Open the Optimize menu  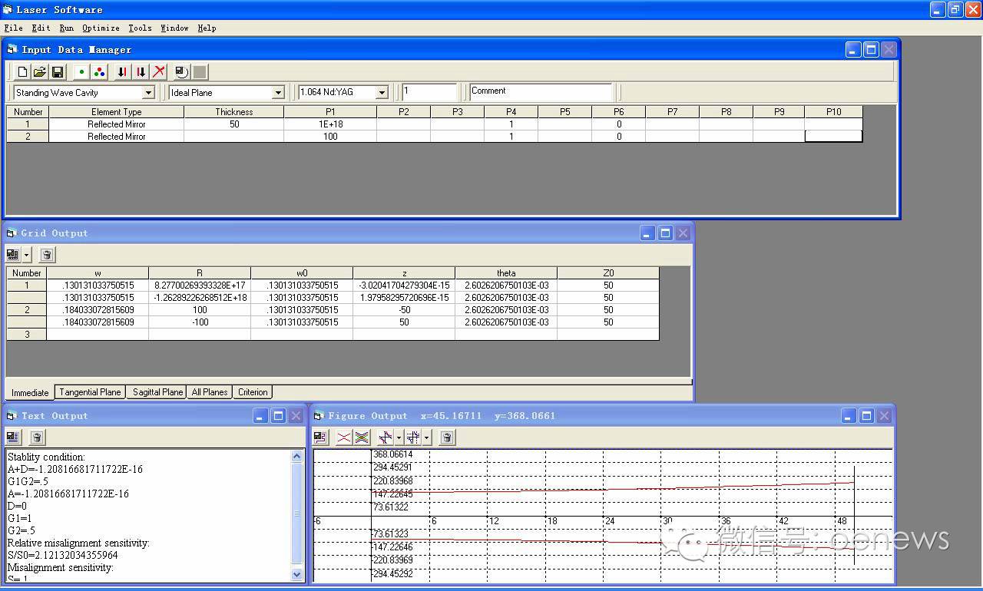(101, 28)
